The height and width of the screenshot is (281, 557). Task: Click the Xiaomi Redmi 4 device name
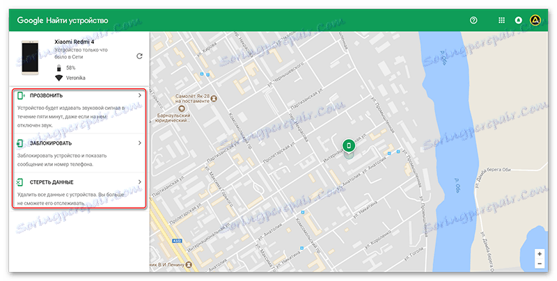point(74,42)
